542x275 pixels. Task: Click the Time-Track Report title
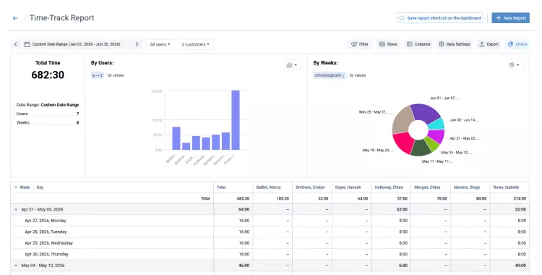pyautogui.click(x=61, y=18)
